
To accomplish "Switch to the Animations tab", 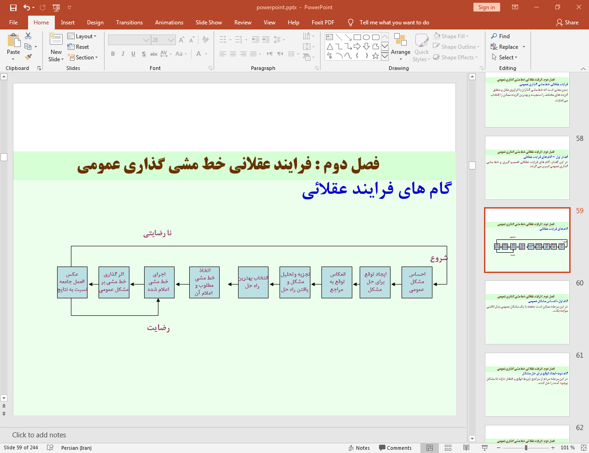I will pos(169,22).
